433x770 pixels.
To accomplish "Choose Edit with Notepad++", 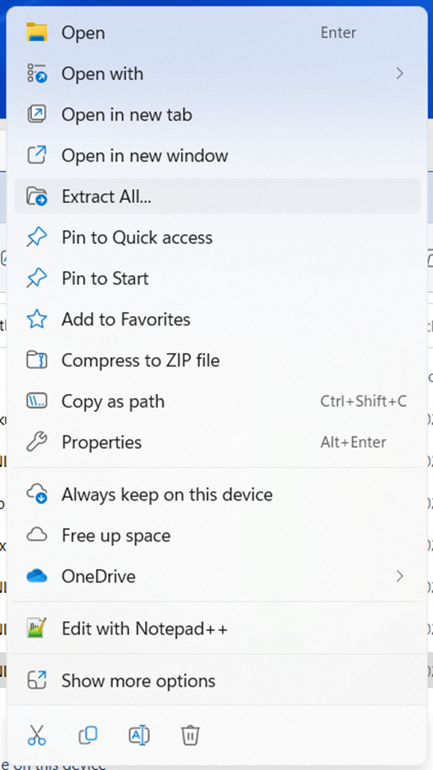I will click(x=218, y=628).
